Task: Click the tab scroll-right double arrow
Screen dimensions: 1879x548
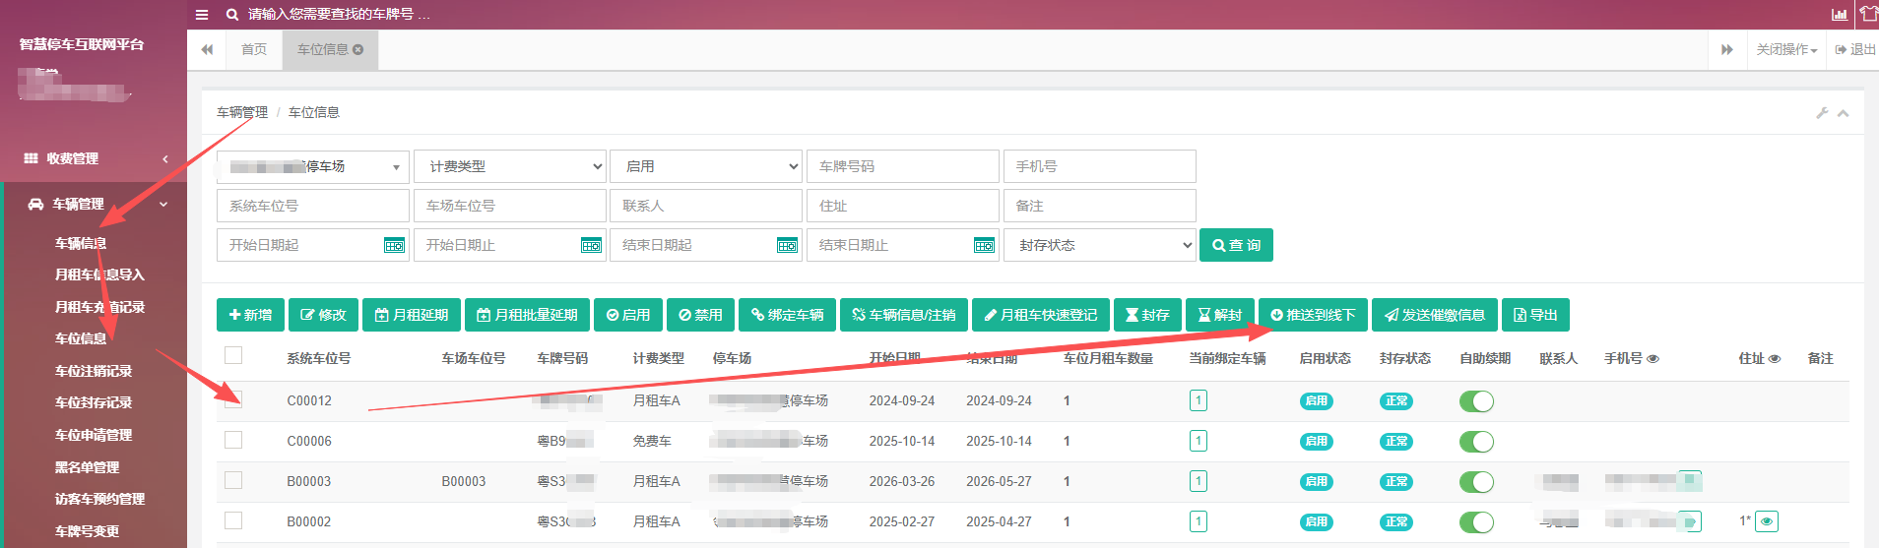Action: click(x=1727, y=49)
